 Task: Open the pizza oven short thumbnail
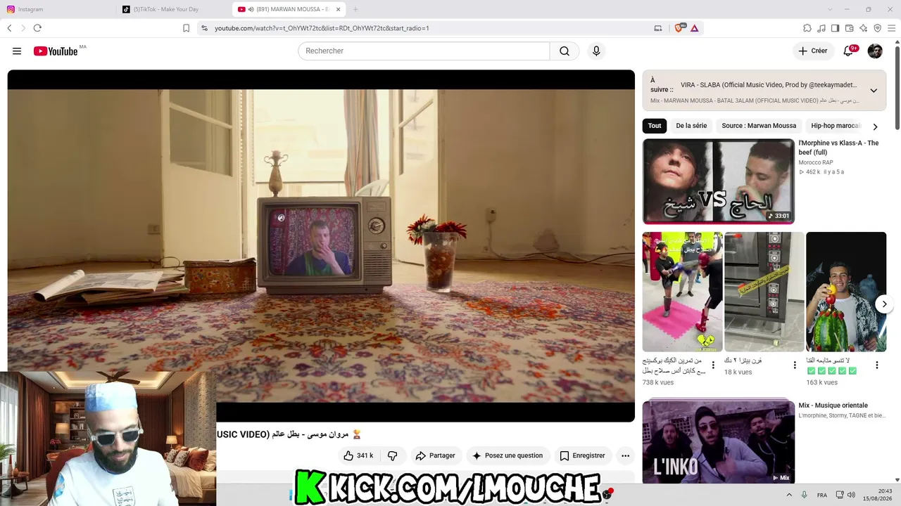pyautogui.click(x=764, y=292)
